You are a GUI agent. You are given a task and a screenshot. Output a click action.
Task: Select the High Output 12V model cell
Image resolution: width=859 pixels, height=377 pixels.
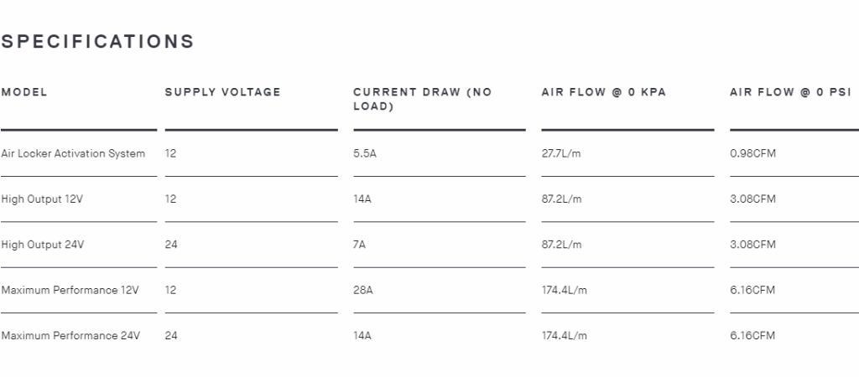tap(42, 199)
